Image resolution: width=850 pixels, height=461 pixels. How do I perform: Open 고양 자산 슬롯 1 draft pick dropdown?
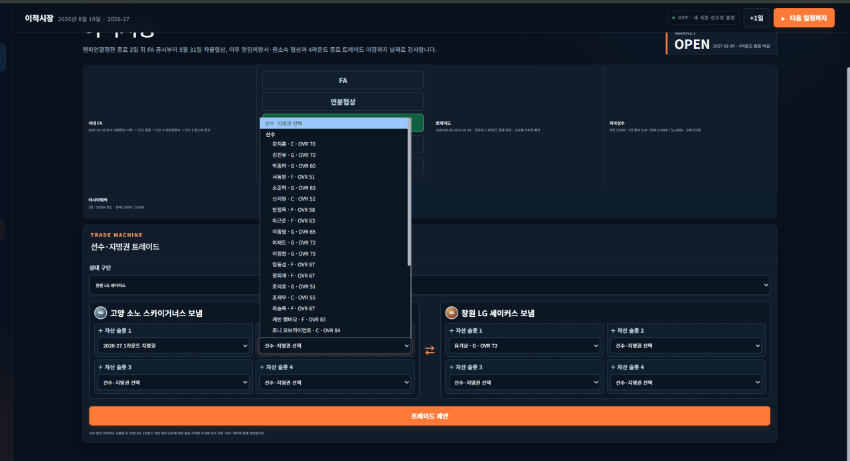[x=173, y=346]
